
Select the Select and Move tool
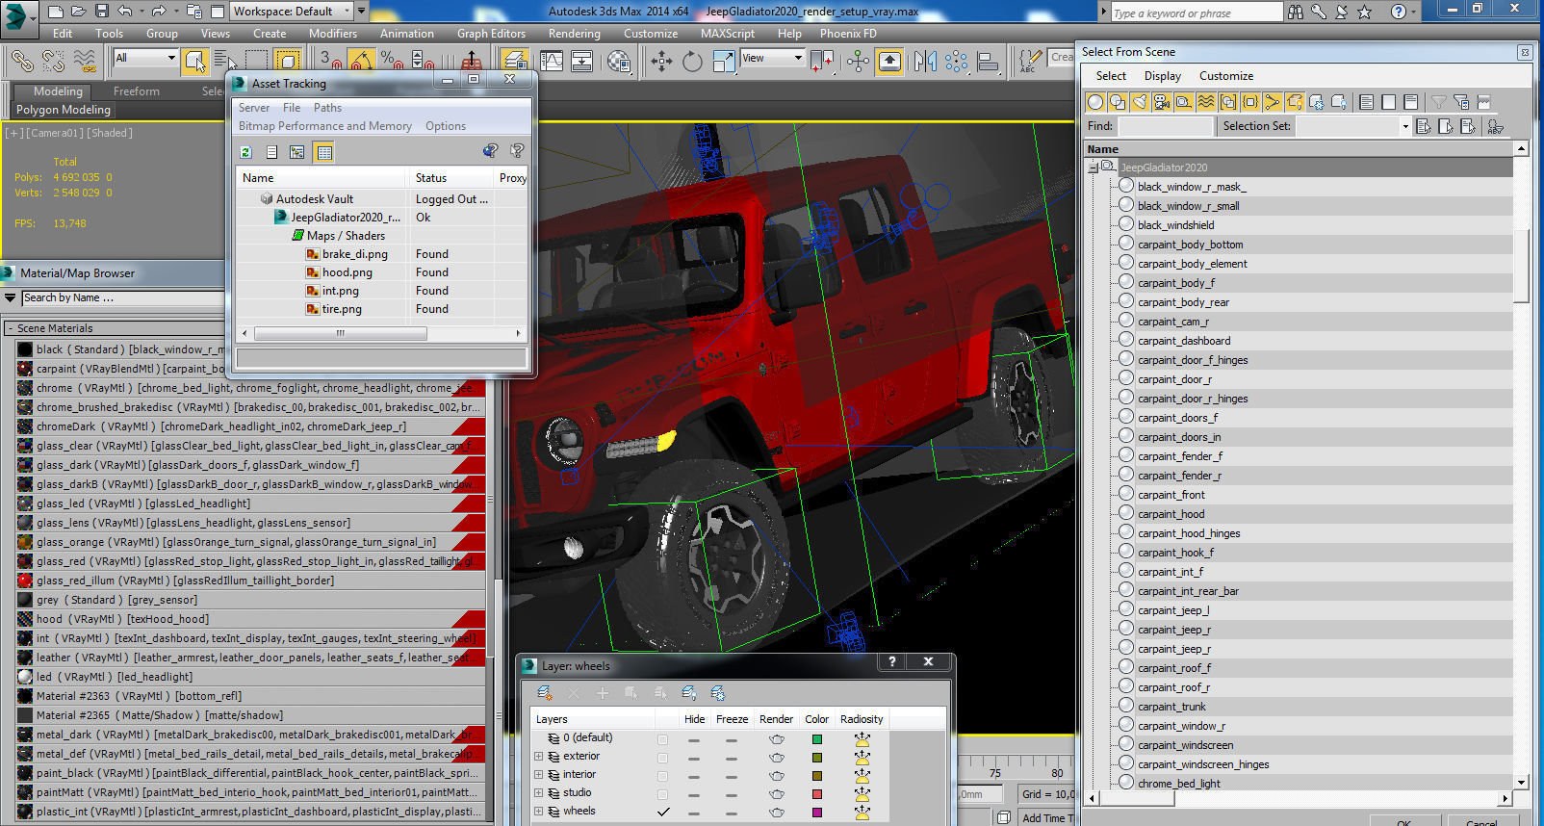tap(661, 62)
